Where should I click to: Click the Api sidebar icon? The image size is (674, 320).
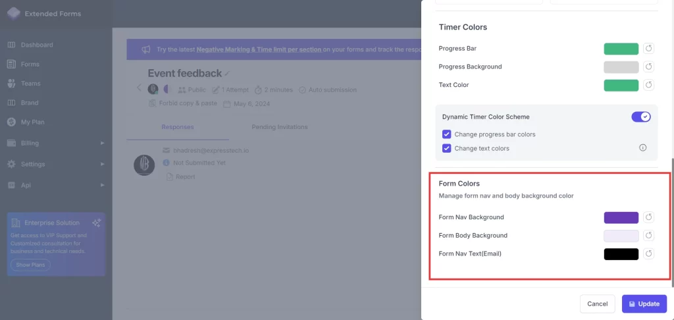11,185
